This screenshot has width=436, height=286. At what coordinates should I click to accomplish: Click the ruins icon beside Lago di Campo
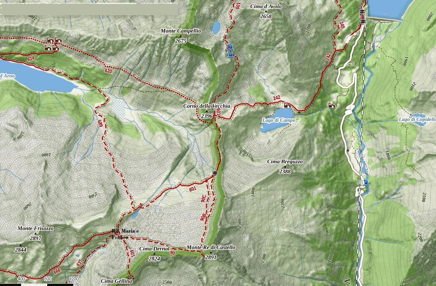[x=287, y=105]
